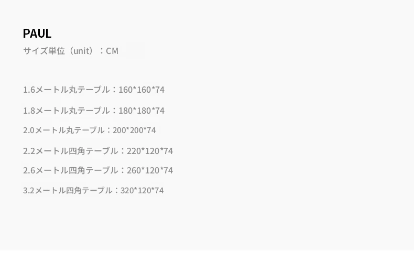This screenshot has width=414, height=263.
Task: Click the 180*180*74 dimensions
Action: click(x=141, y=111)
